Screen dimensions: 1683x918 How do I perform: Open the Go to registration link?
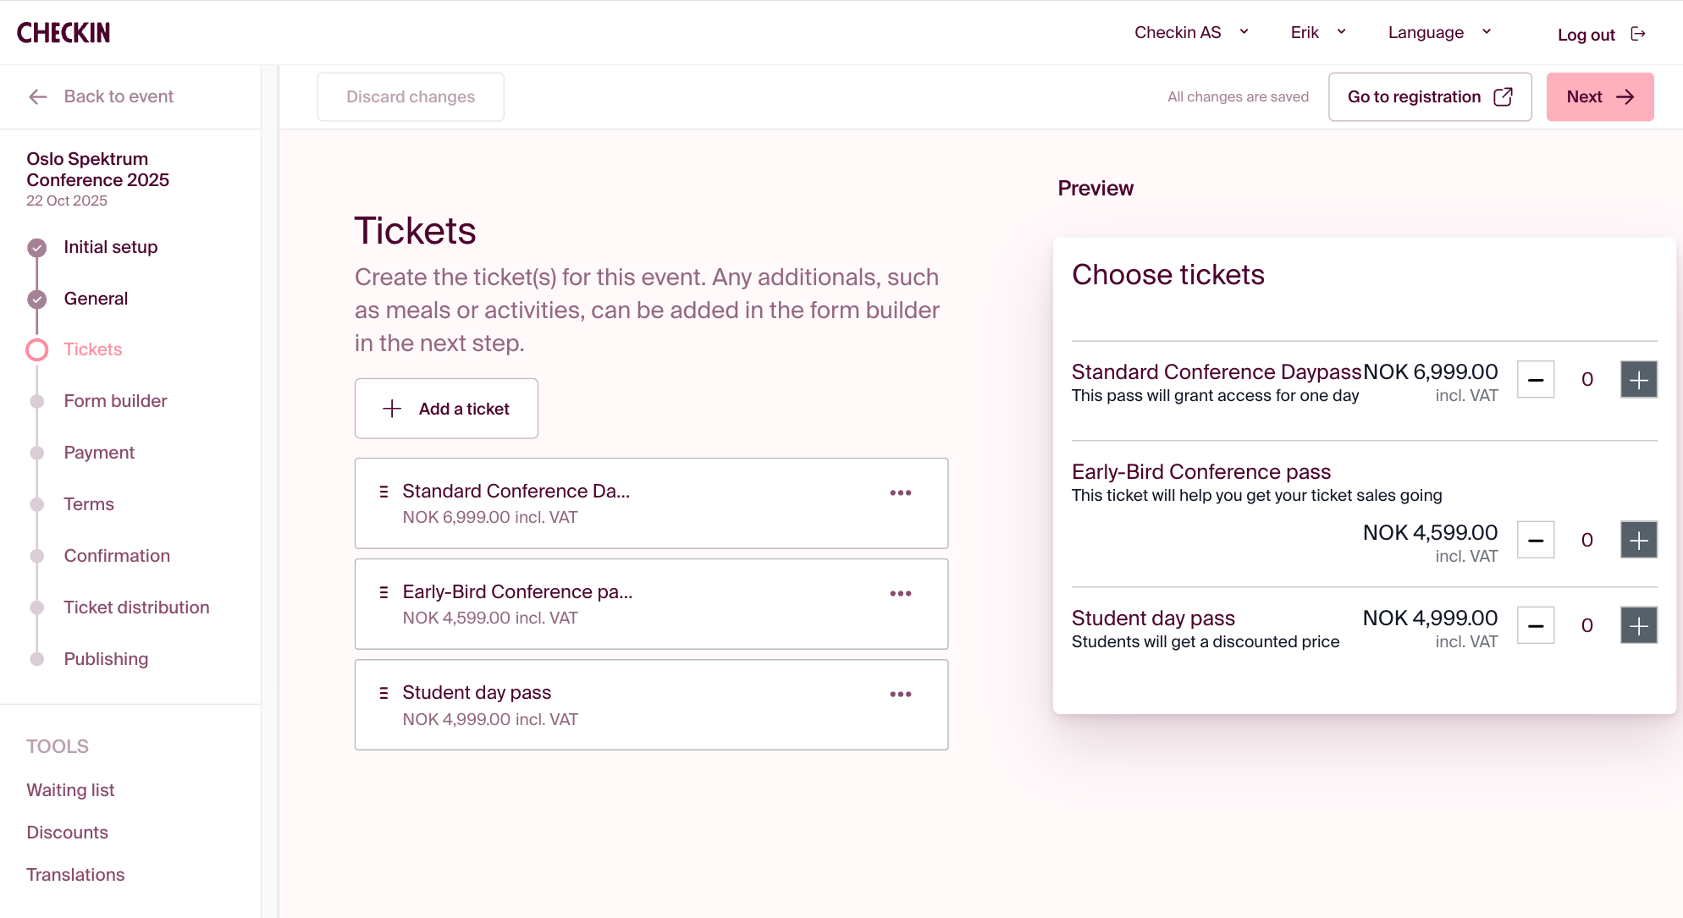coord(1429,96)
